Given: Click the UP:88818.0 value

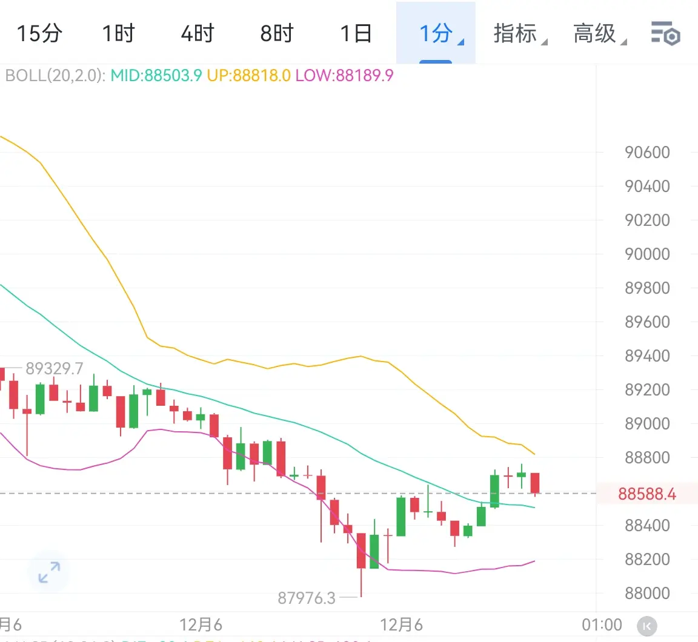Looking at the screenshot, I should tap(248, 75).
